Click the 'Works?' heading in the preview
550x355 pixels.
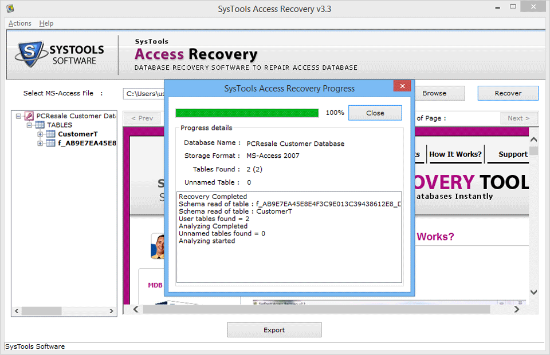[435, 237]
